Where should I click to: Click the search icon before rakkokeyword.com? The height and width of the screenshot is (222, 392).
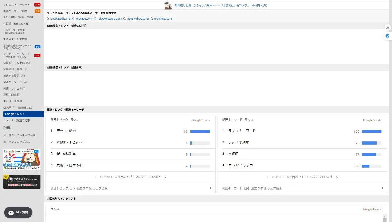95,19
